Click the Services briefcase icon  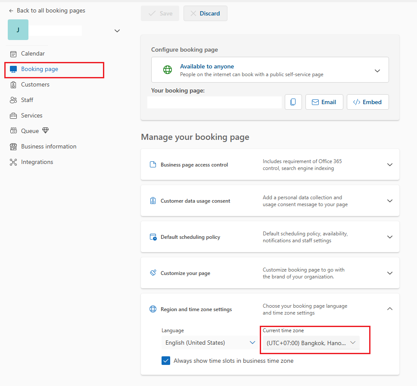[13, 116]
